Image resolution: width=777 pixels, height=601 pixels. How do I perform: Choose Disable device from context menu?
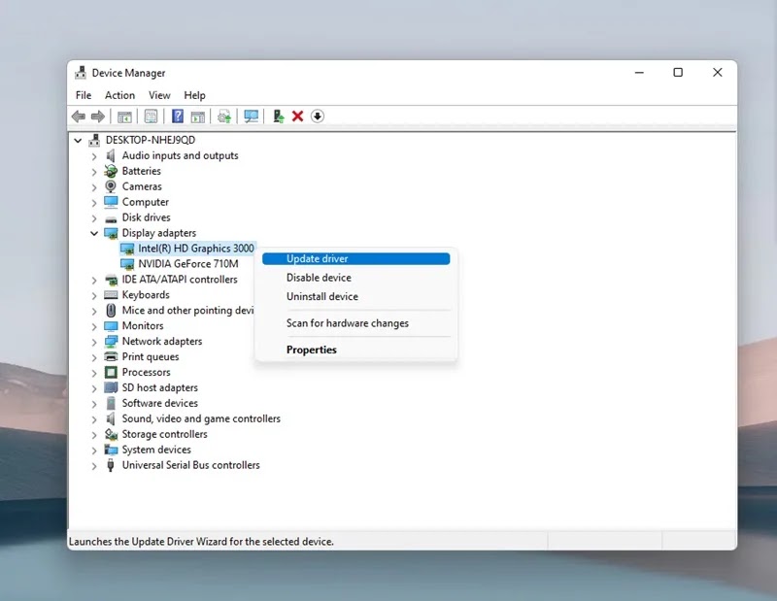point(355,278)
